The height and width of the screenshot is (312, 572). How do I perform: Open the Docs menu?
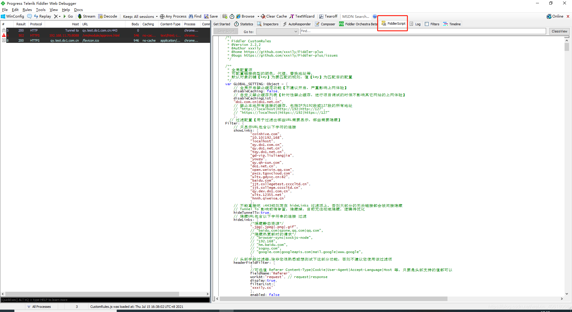coord(78,10)
